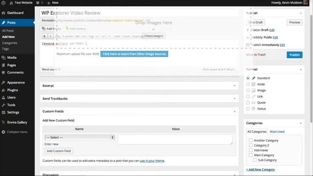Viewport: 313px width, 176px height.
Task: Select the Status post format
Action: click(248, 109)
